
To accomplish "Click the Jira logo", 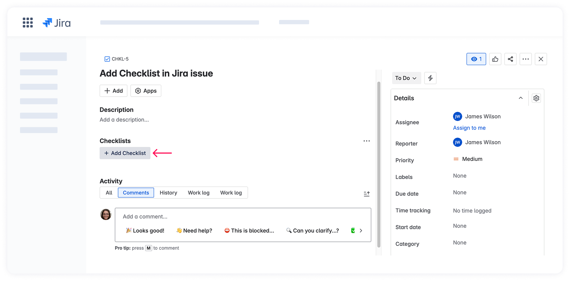I will click(x=57, y=23).
